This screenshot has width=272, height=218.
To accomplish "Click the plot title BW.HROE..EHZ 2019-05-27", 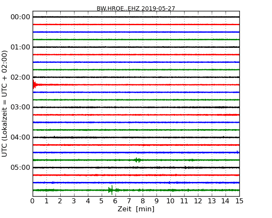I will click(x=136, y=8).
